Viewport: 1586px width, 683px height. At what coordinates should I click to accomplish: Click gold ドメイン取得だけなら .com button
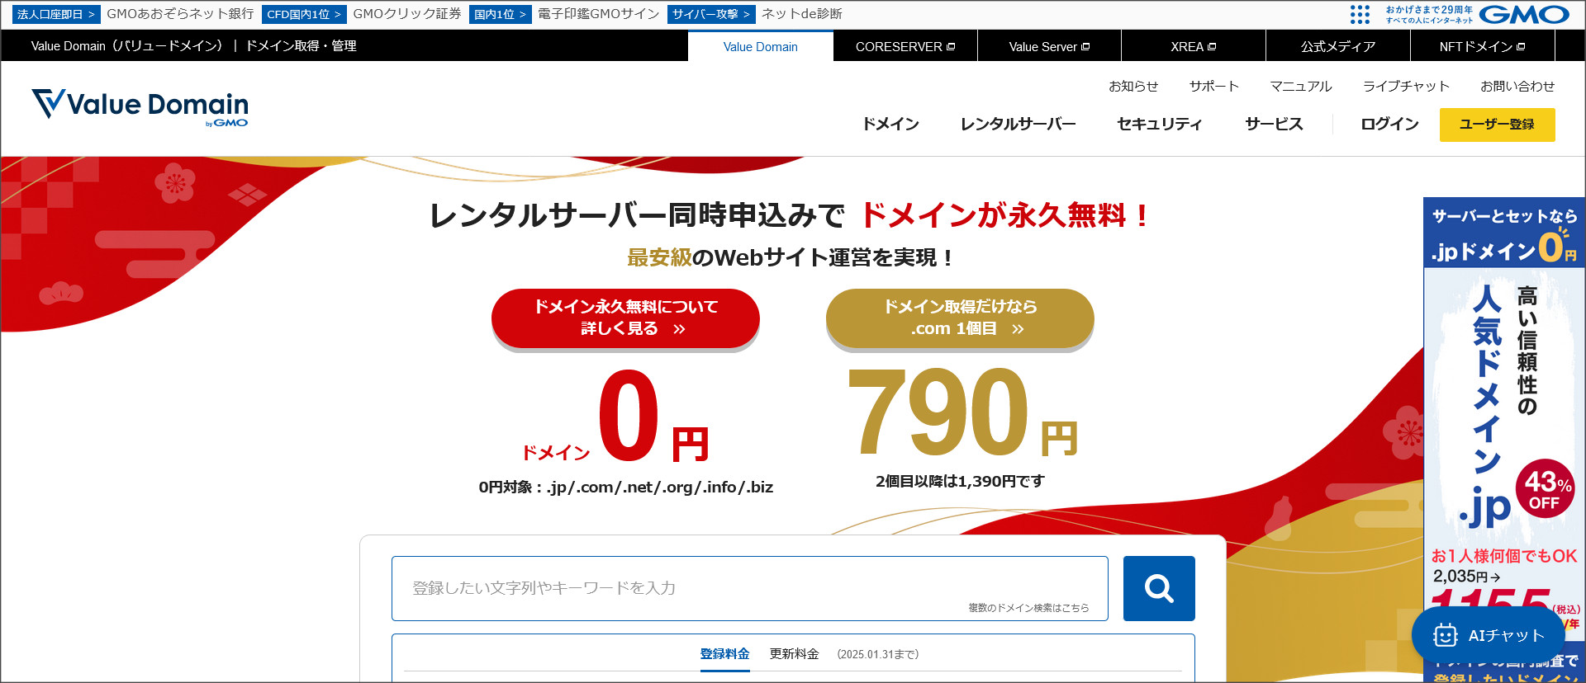click(960, 318)
